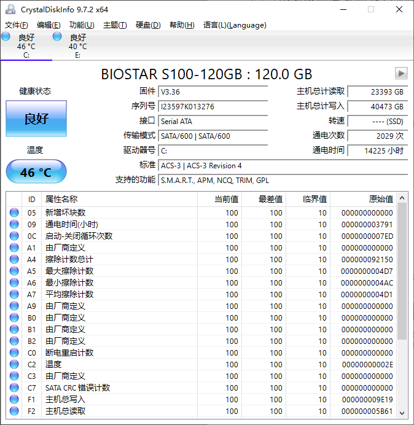Image resolution: width=414 pixels, height=425 pixels.
Task: Click the status orb for B0 row
Action: [x=14, y=318]
